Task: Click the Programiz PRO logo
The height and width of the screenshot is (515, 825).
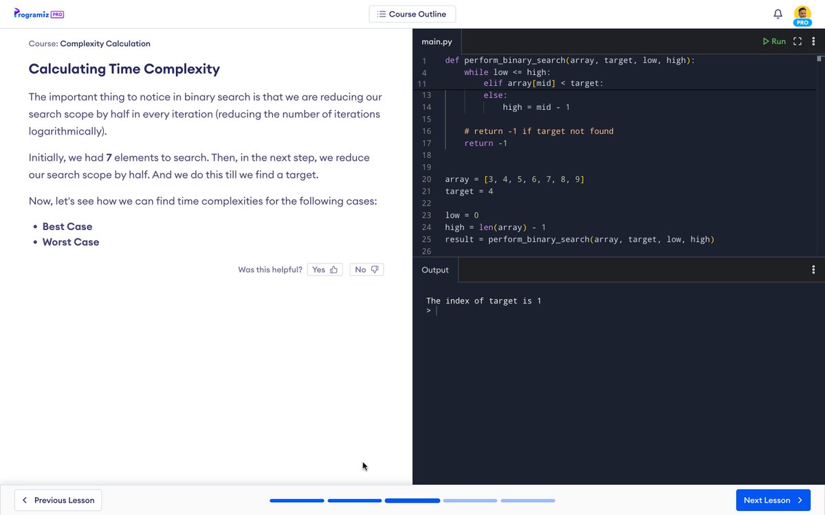Action: (39, 14)
